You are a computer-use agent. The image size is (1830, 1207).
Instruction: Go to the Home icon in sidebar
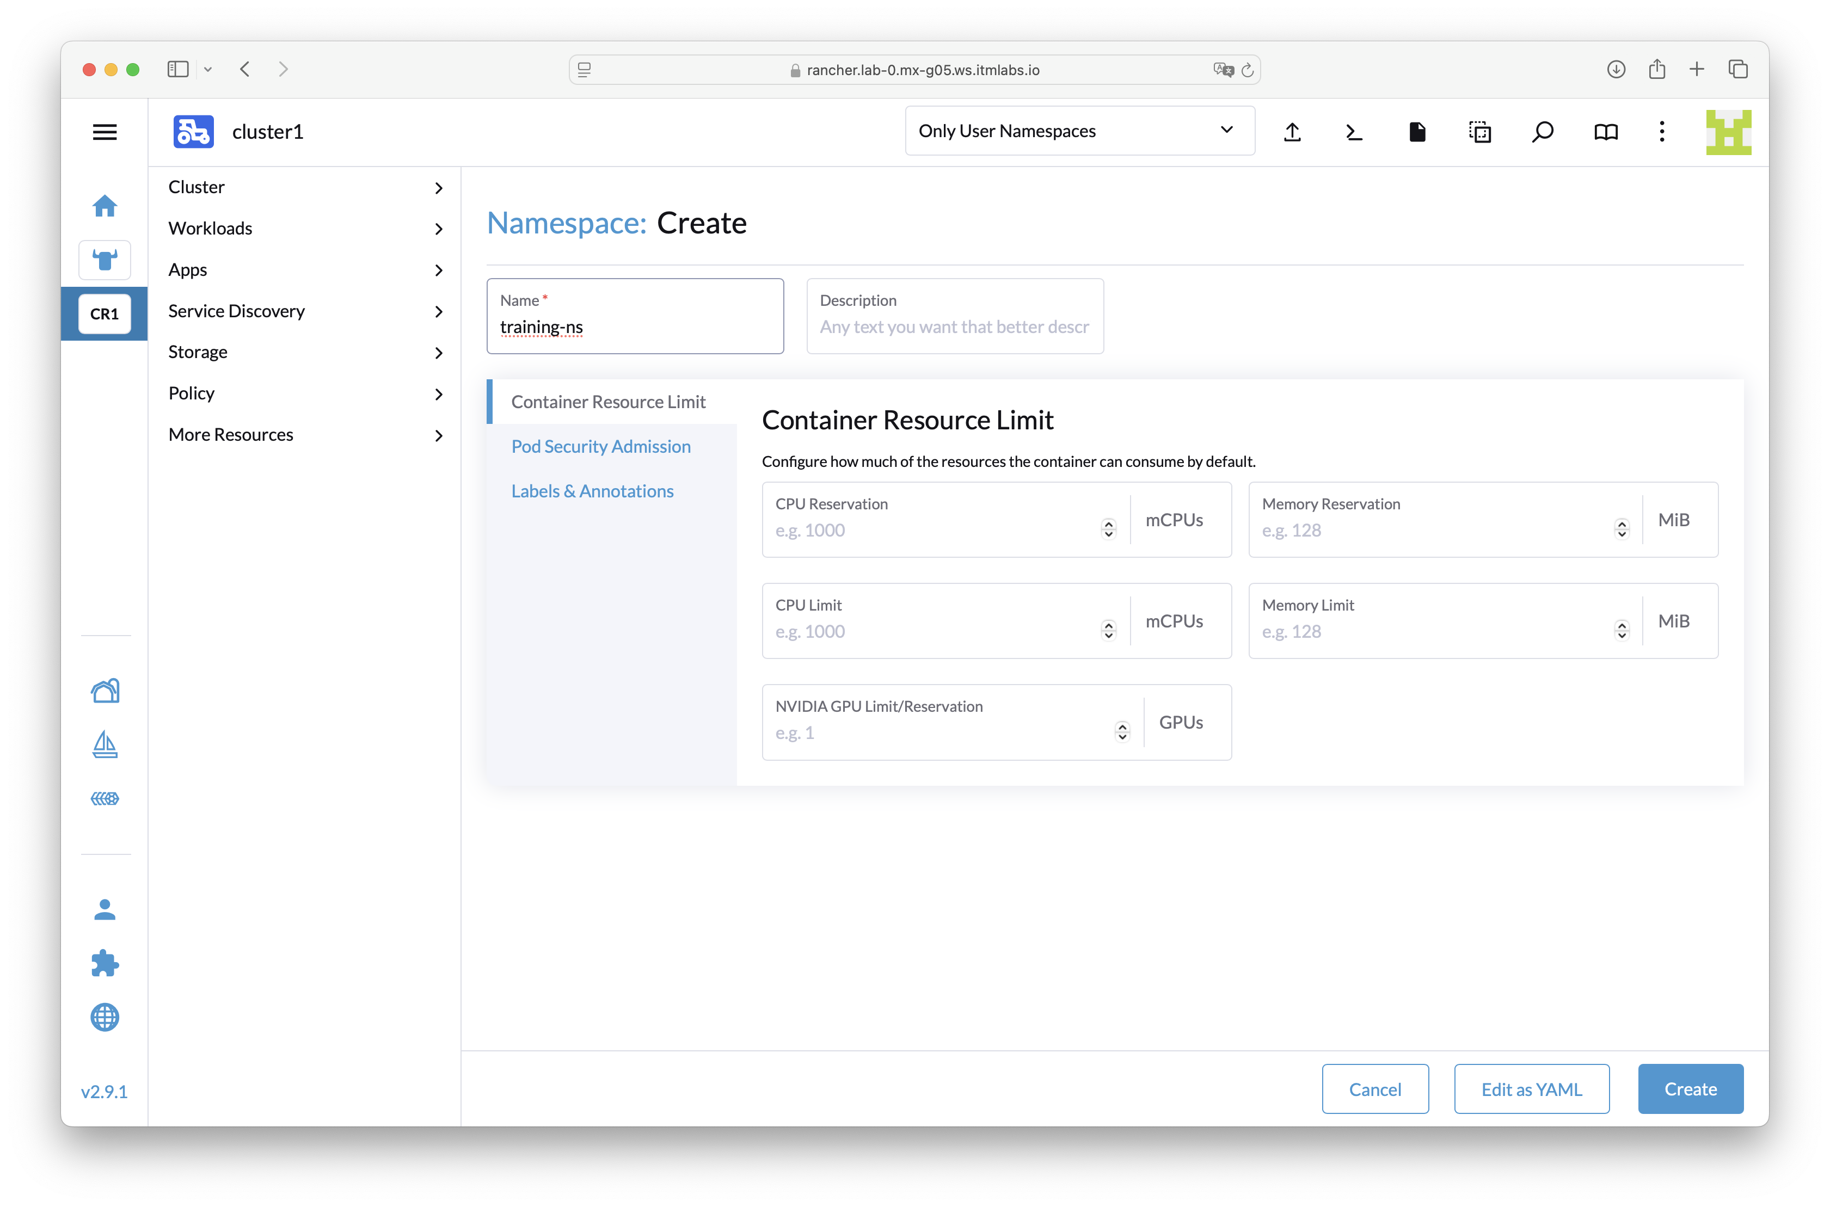pyautogui.click(x=105, y=206)
